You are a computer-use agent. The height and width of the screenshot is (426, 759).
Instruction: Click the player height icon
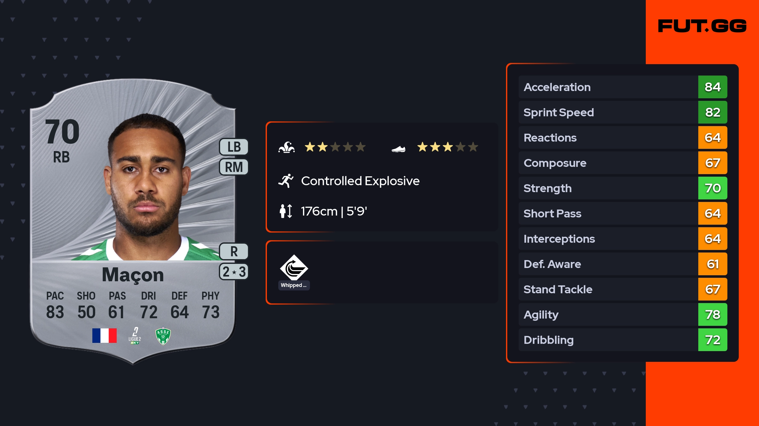point(286,211)
